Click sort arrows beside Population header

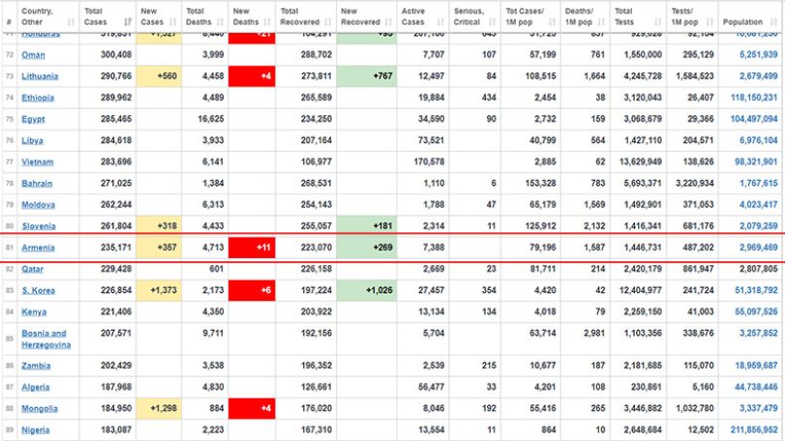[774, 22]
